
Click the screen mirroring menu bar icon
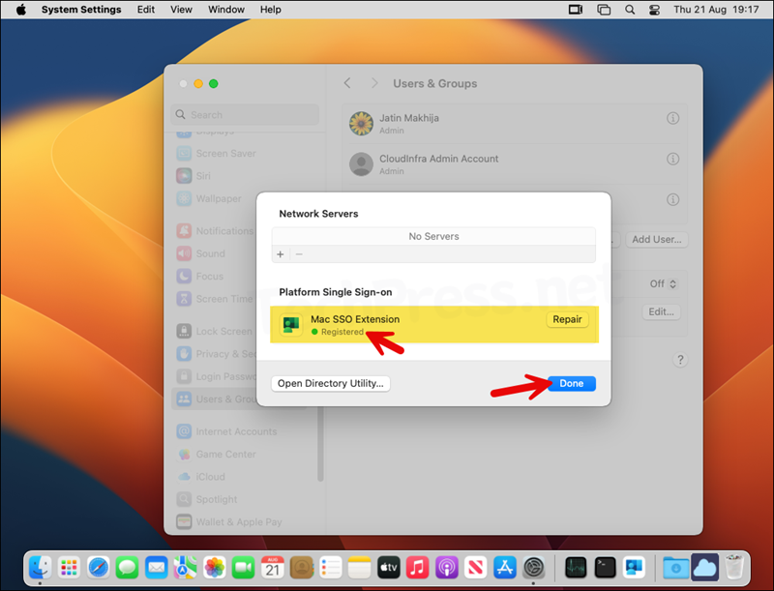pos(603,10)
